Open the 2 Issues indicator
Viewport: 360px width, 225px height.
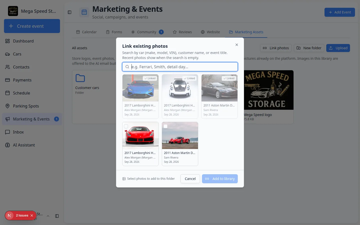[22, 215]
